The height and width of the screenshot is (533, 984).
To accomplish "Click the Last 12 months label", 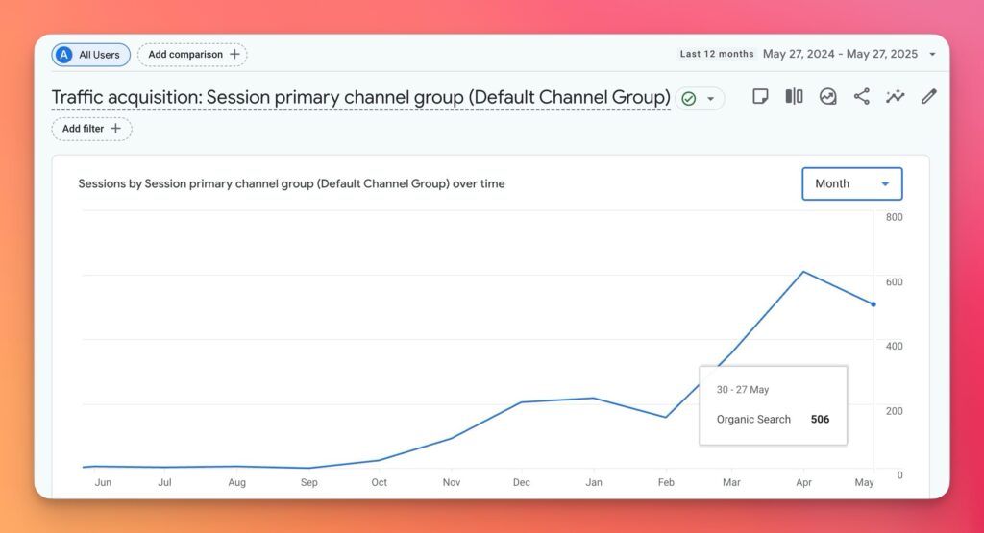I will 717,55.
